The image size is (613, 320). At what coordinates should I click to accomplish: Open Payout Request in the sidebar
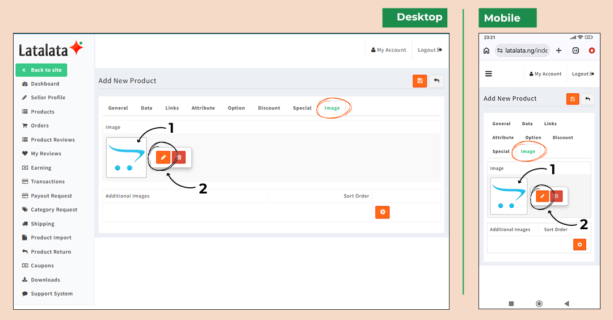[x=51, y=196]
